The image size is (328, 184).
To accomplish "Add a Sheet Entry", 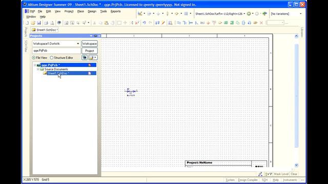I will click(232, 22).
